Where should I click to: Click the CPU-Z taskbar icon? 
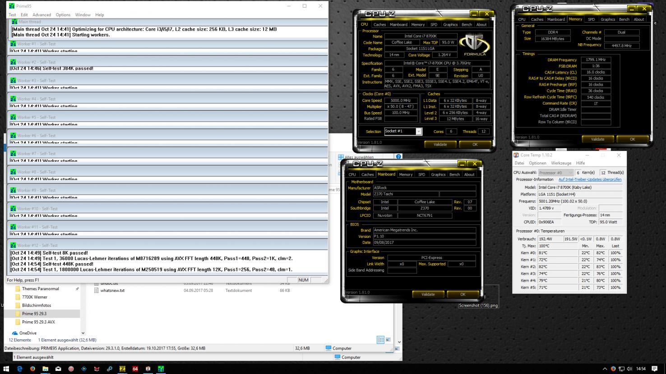(x=122, y=369)
